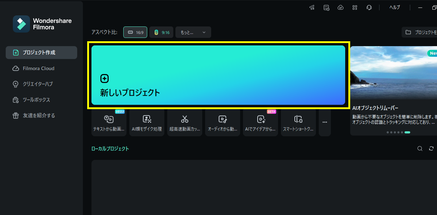Open the apps grid icon in title bar
Viewport: 437px width, 215px height.
coord(355,7)
